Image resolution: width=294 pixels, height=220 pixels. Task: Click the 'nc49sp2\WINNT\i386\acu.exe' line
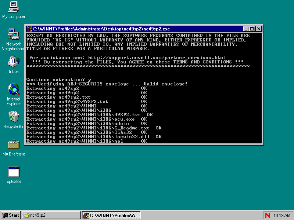coord(86,119)
